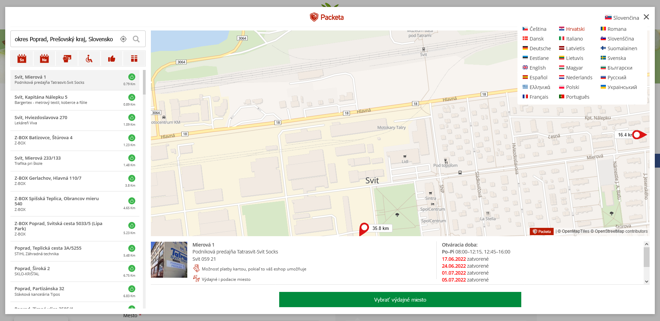Switch language to Italiano
This screenshot has width=660, height=321.
(571, 39)
